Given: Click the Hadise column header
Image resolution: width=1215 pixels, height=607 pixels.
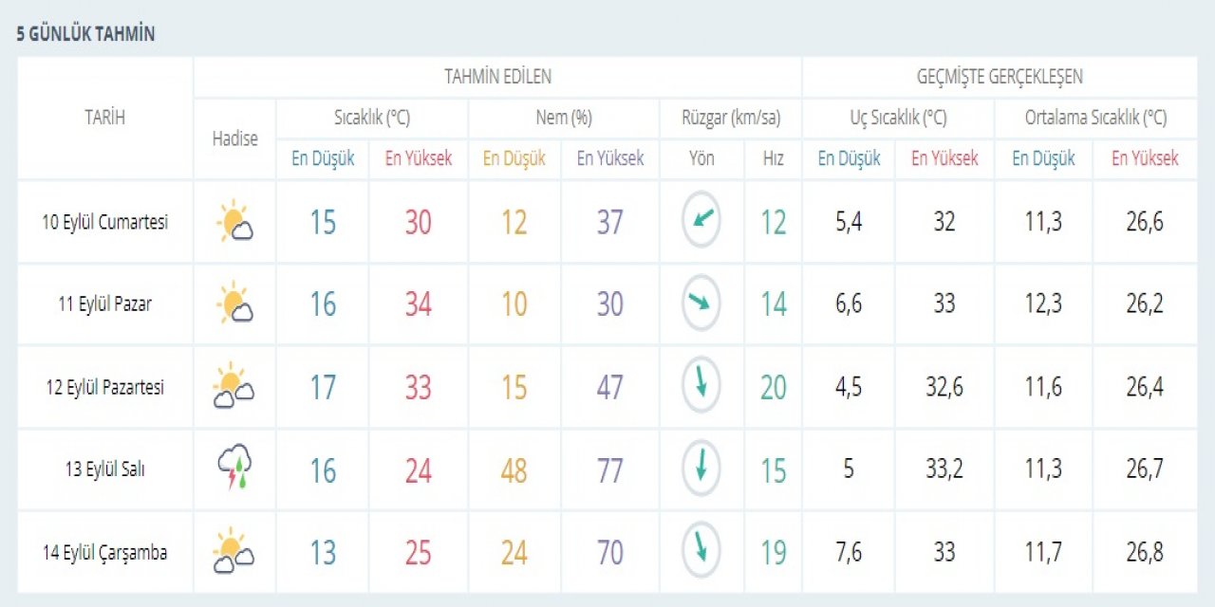Looking at the screenshot, I should coord(234,138).
